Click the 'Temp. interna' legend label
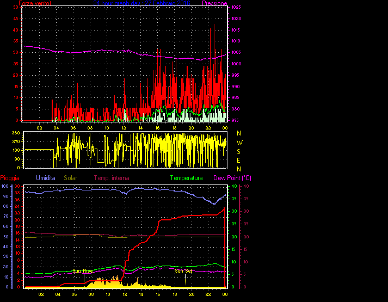This screenshot has width=388, height=302. point(112,178)
